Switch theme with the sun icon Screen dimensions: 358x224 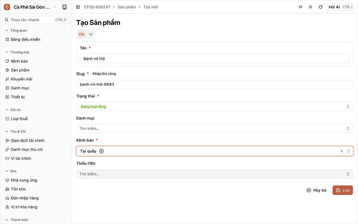click(x=310, y=7)
